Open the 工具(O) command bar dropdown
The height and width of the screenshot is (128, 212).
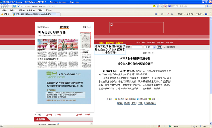tap(200, 14)
